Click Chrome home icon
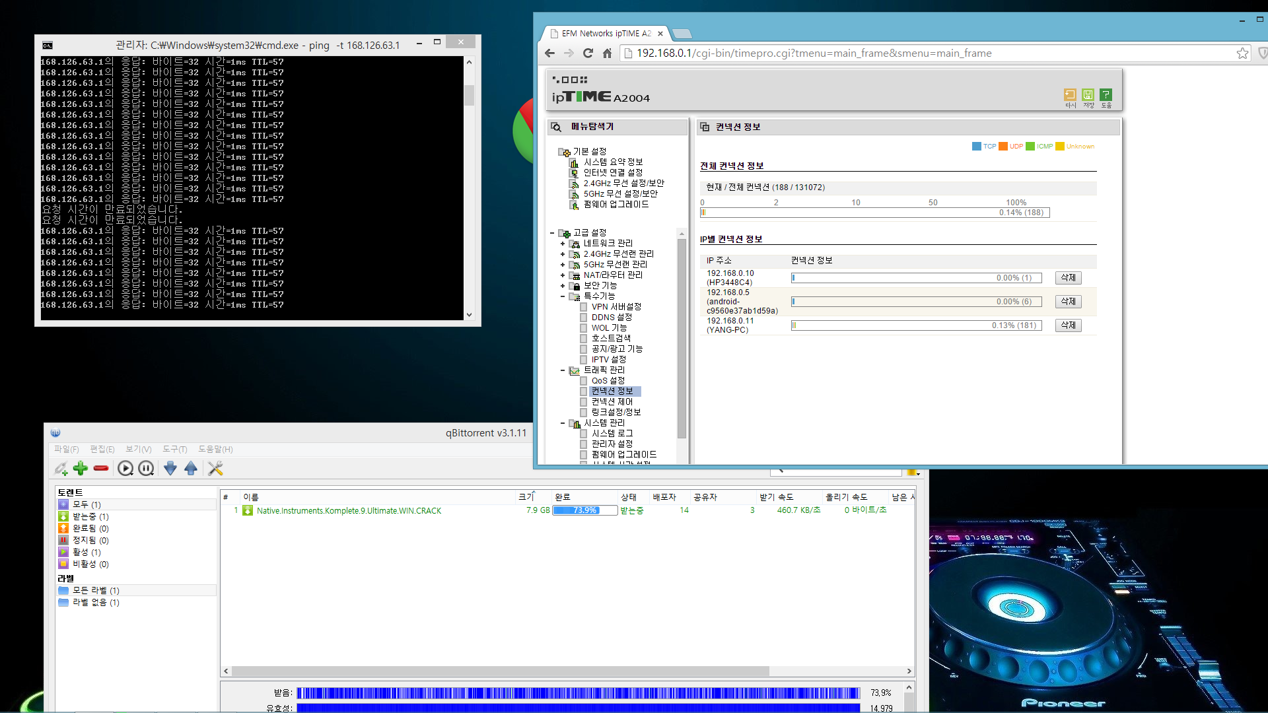The width and height of the screenshot is (1268, 713). pyautogui.click(x=607, y=53)
